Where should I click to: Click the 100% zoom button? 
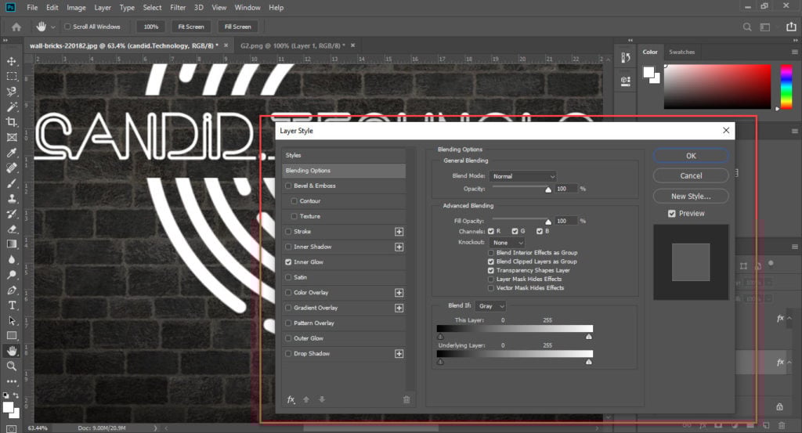point(151,27)
